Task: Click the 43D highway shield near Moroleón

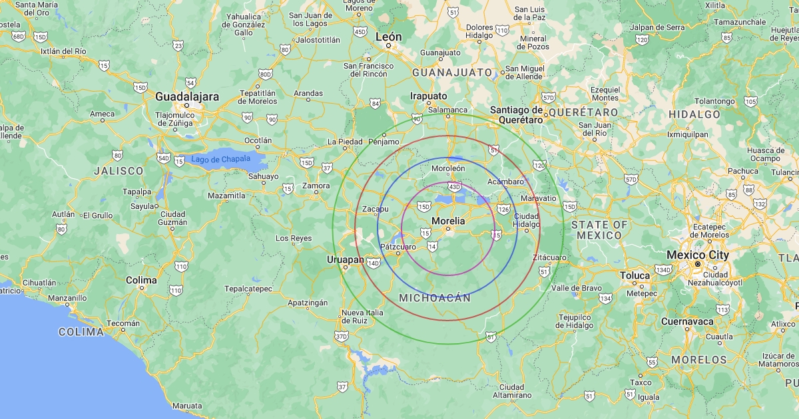Action: (x=455, y=188)
